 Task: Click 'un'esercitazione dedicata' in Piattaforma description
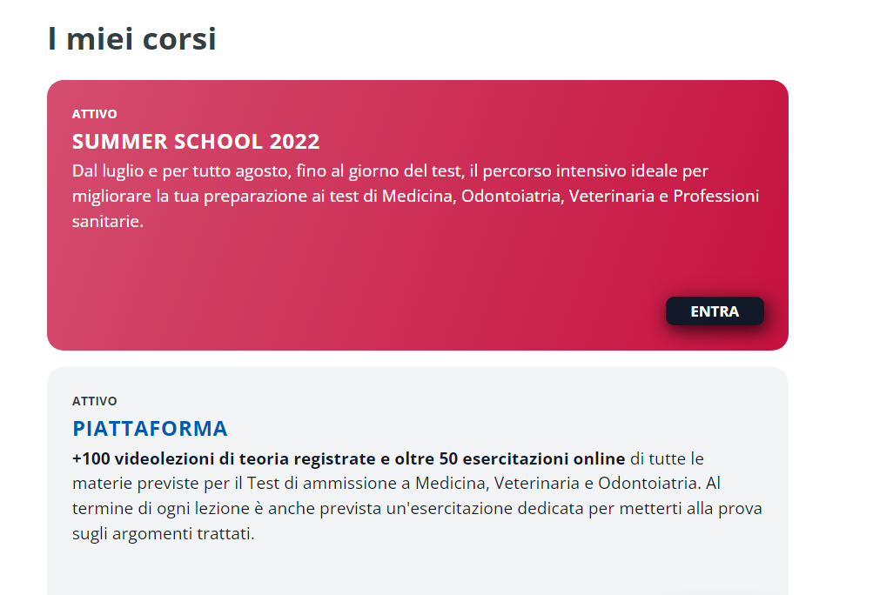coord(490,508)
